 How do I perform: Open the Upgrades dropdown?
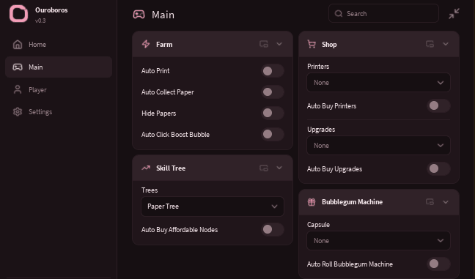click(x=378, y=146)
